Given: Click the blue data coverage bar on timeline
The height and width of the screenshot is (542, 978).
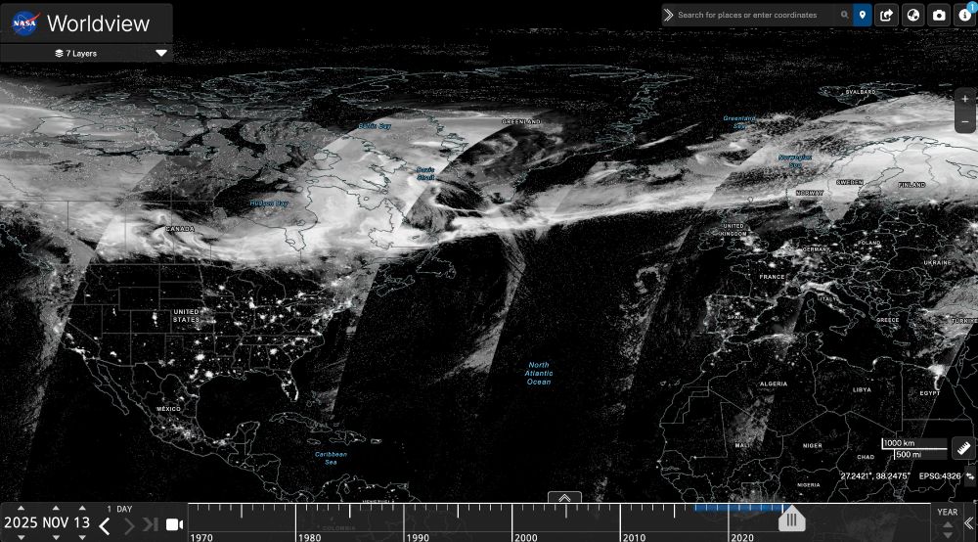Looking at the screenshot, I should click(741, 508).
